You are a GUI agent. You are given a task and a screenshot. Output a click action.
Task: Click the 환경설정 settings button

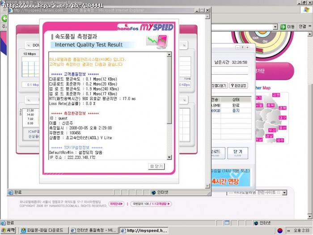coord(238,85)
